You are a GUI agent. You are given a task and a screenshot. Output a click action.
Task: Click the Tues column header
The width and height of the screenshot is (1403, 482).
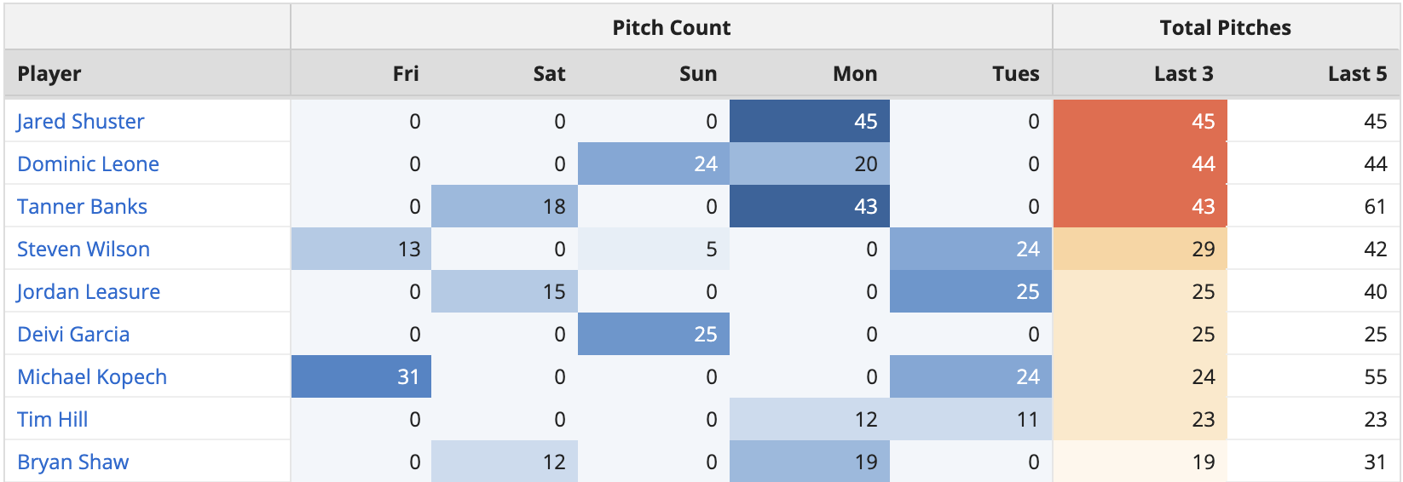click(1015, 74)
